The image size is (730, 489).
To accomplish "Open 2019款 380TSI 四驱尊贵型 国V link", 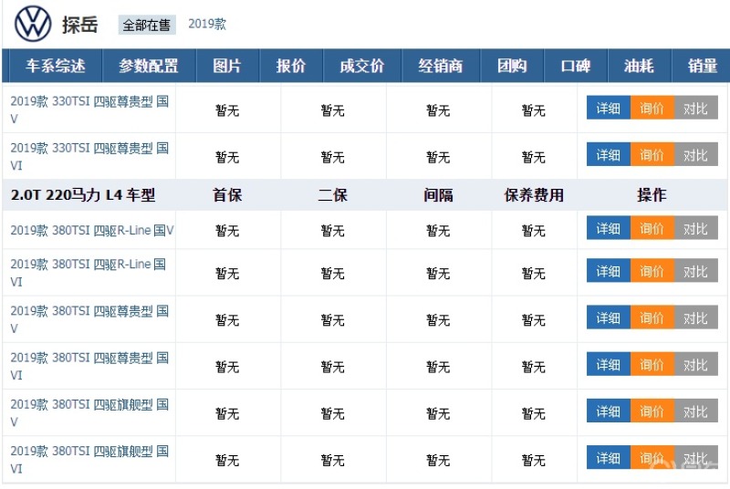I will tap(89, 319).
